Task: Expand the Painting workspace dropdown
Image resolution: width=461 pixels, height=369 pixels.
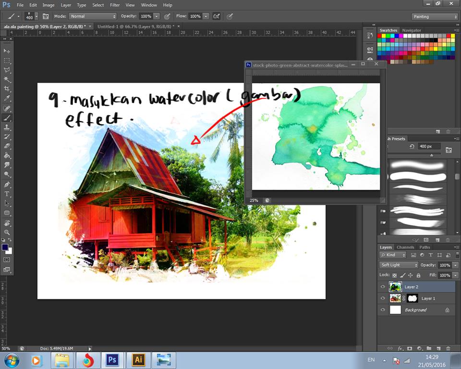Action: [435, 17]
